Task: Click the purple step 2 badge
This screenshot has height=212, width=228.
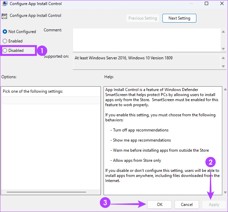Action: click(x=211, y=162)
